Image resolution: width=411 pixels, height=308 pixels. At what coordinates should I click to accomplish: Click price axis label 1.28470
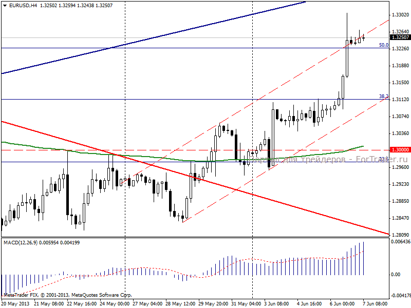(400, 218)
